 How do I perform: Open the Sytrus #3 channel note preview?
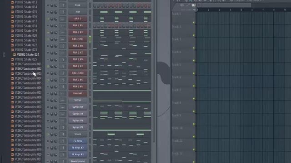pos(122,114)
